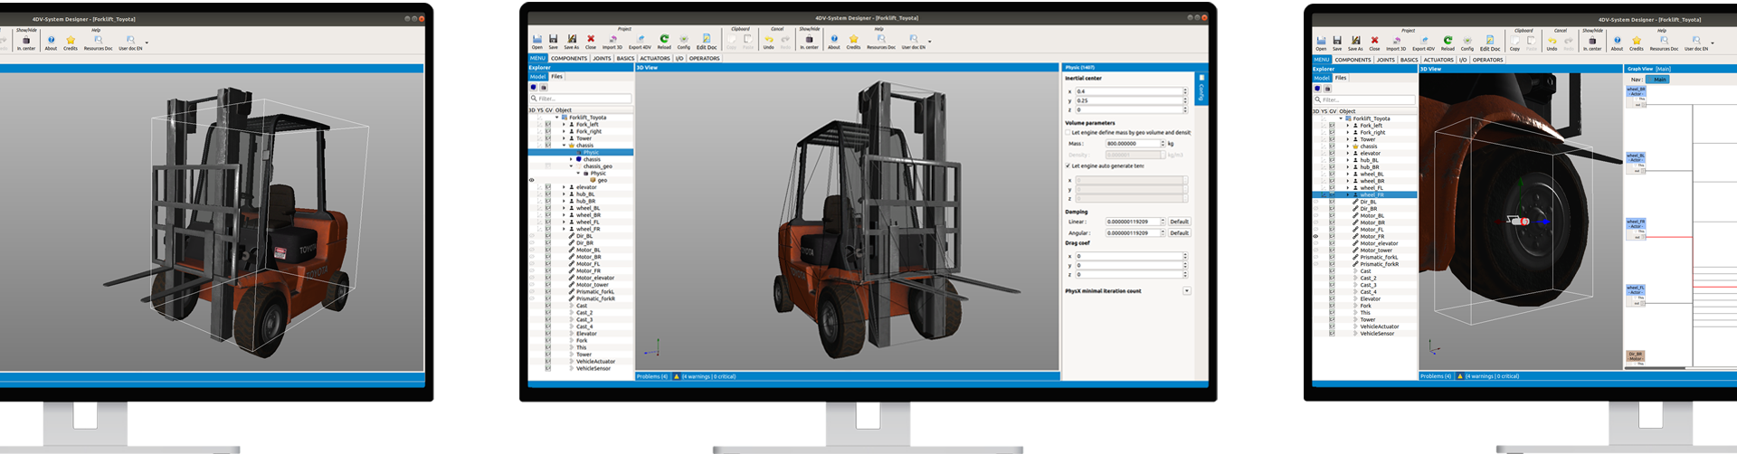Click Default button for Linear damping

pyautogui.click(x=1179, y=222)
